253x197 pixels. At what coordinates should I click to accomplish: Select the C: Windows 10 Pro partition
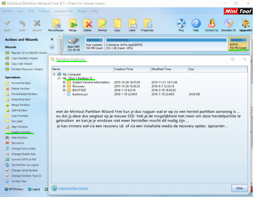(166, 44)
